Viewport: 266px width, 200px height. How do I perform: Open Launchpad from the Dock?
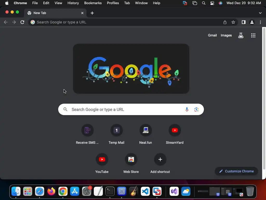pos(28,191)
